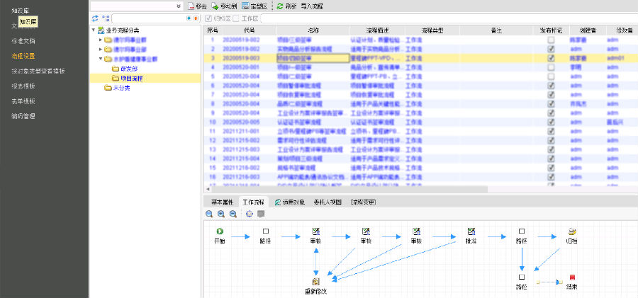Toggle publish checkbox in row 1
This screenshot has height=298, width=638.
[551, 40]
